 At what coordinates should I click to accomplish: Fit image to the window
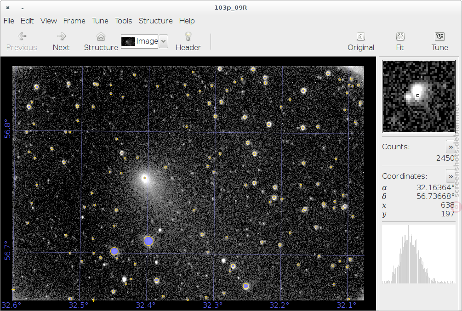point(400,41)
